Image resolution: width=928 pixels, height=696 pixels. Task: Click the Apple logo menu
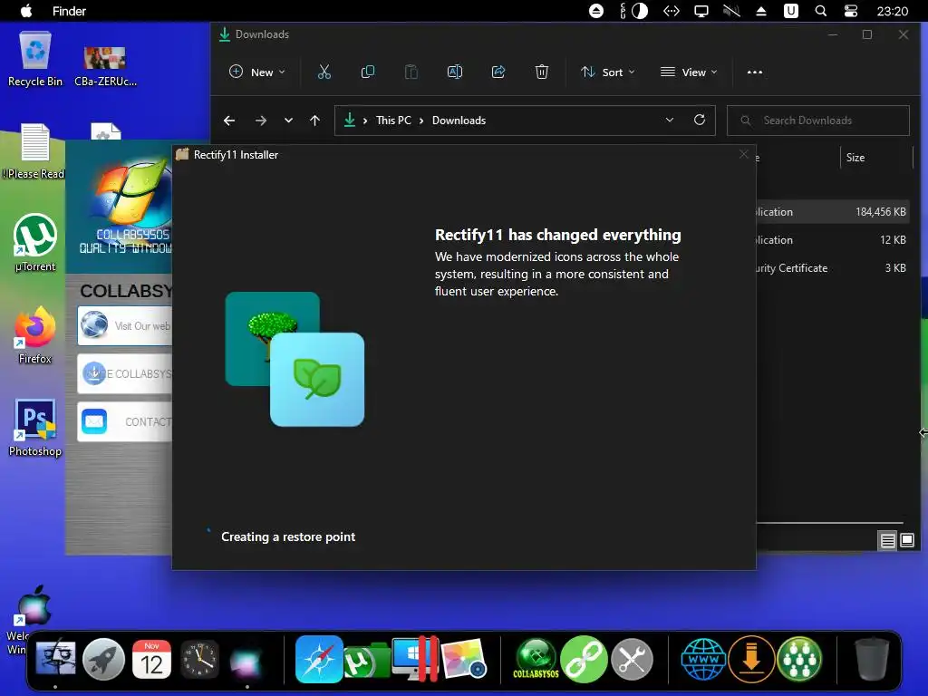pyautogui.click(x=26, y=11)
